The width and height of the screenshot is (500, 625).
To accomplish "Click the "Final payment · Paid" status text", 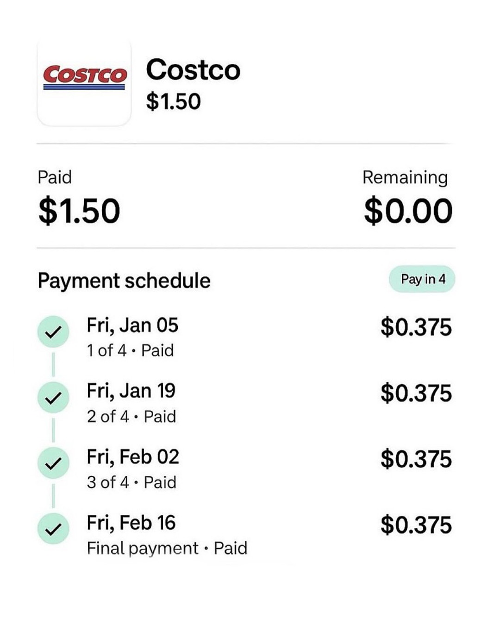I will click(x=167, y=549).
